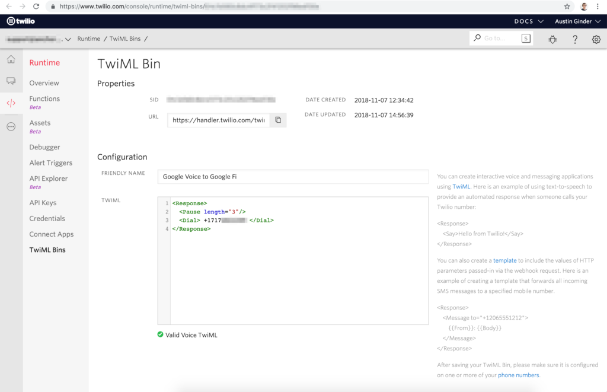Image resolution: width=607 pixels, height=392 pixels.
Task: Click the Dial line in the editor
Action: click(226, 221)
